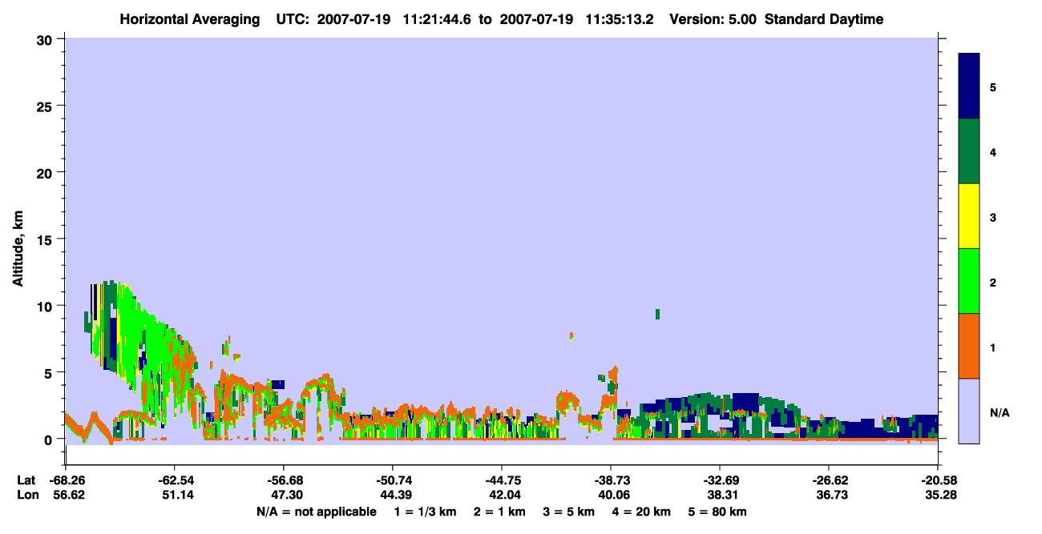Click the isolated dark green mark near 9 km altitude

(x=657, y=314)
